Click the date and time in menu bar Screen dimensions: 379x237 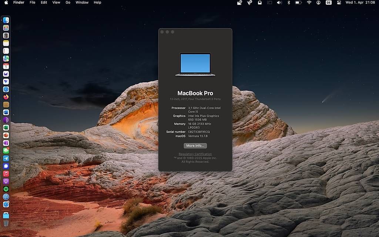(360, 3)
